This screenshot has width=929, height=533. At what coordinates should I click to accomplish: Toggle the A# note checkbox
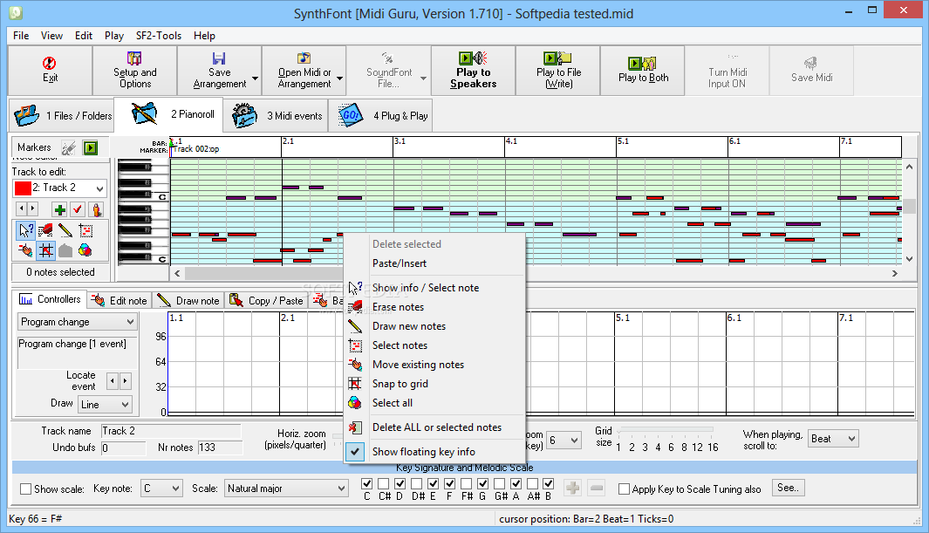pos(533,484)
